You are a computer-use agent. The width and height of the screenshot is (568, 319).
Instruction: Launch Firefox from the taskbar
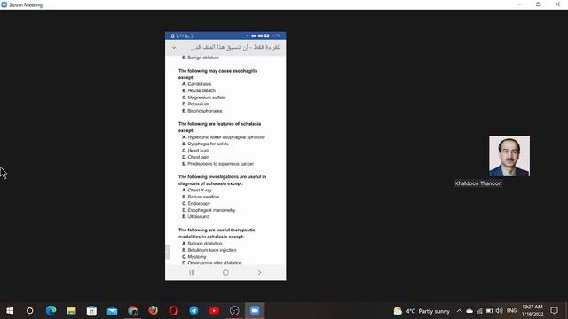point(153,311)
